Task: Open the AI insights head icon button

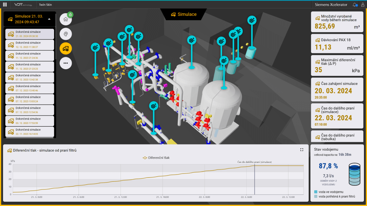Action: (x=66, y=34)
